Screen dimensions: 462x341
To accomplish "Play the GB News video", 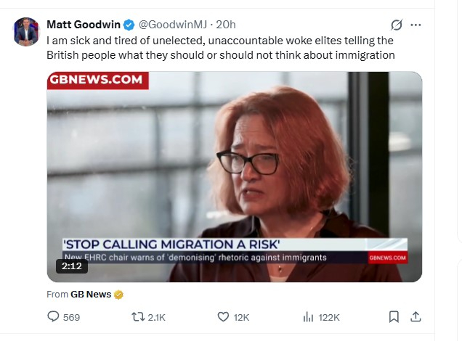I will (x=235, y=177).
